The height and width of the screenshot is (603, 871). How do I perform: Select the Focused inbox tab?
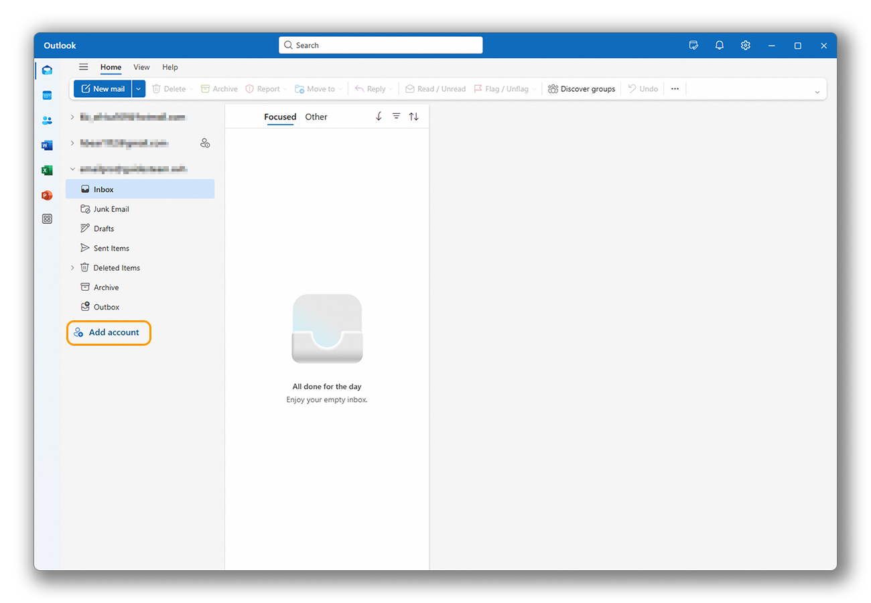pos(280,117)
